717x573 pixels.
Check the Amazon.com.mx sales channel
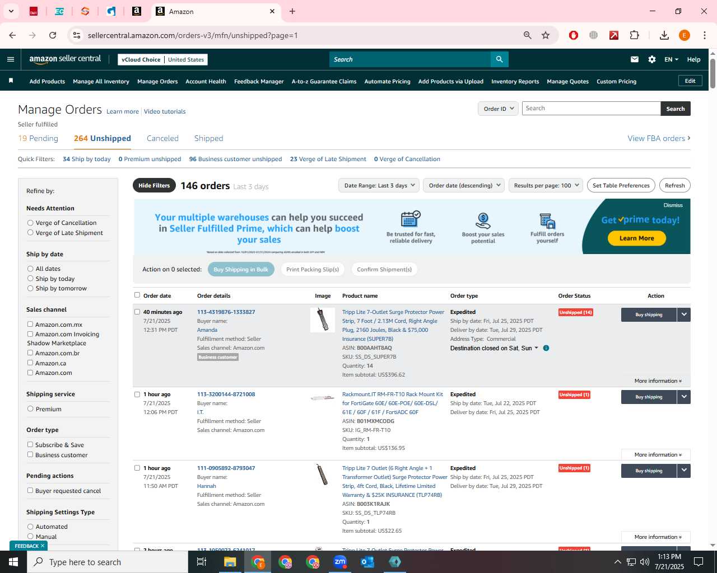pyautogui.click(x=30, y=324)
